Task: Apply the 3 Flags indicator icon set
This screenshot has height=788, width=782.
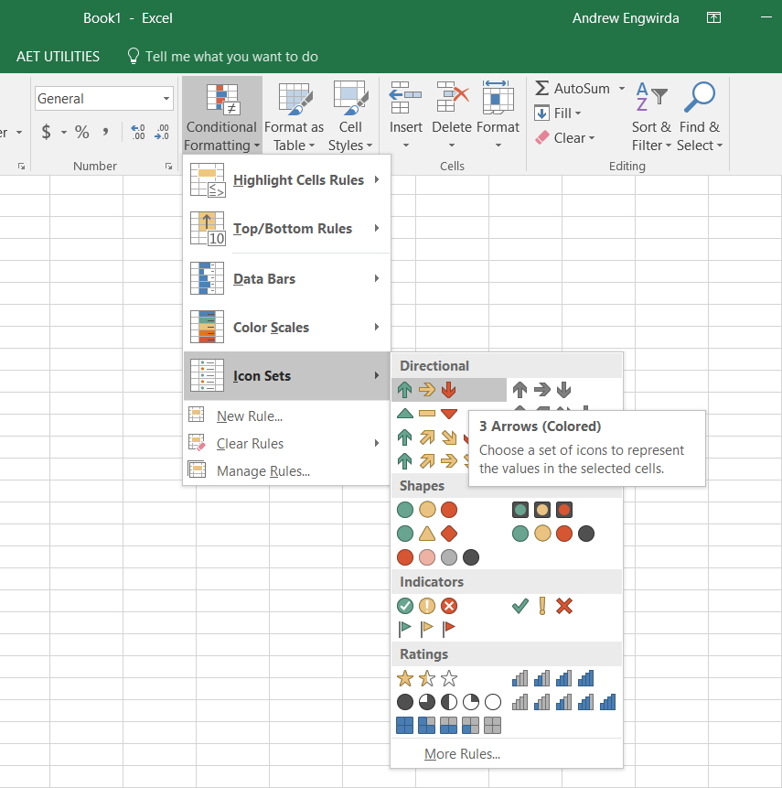Action: (426, 629)
